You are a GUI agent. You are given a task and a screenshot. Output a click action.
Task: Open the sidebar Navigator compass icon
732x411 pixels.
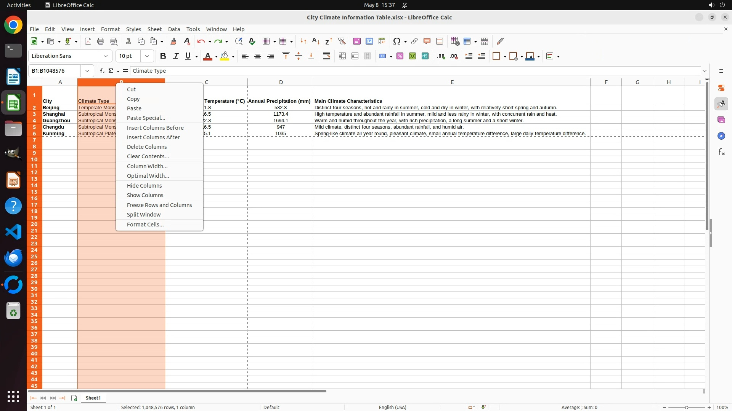coord(721,136)
